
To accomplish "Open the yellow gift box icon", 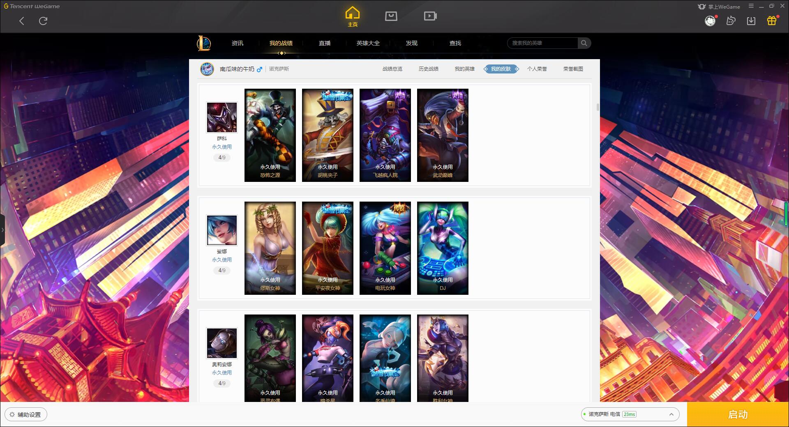I will click(772, 21).
